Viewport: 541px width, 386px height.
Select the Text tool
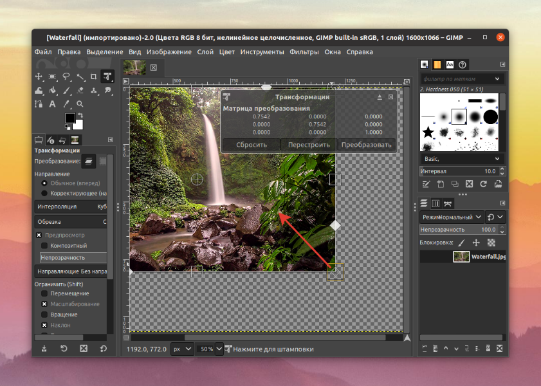53,104
